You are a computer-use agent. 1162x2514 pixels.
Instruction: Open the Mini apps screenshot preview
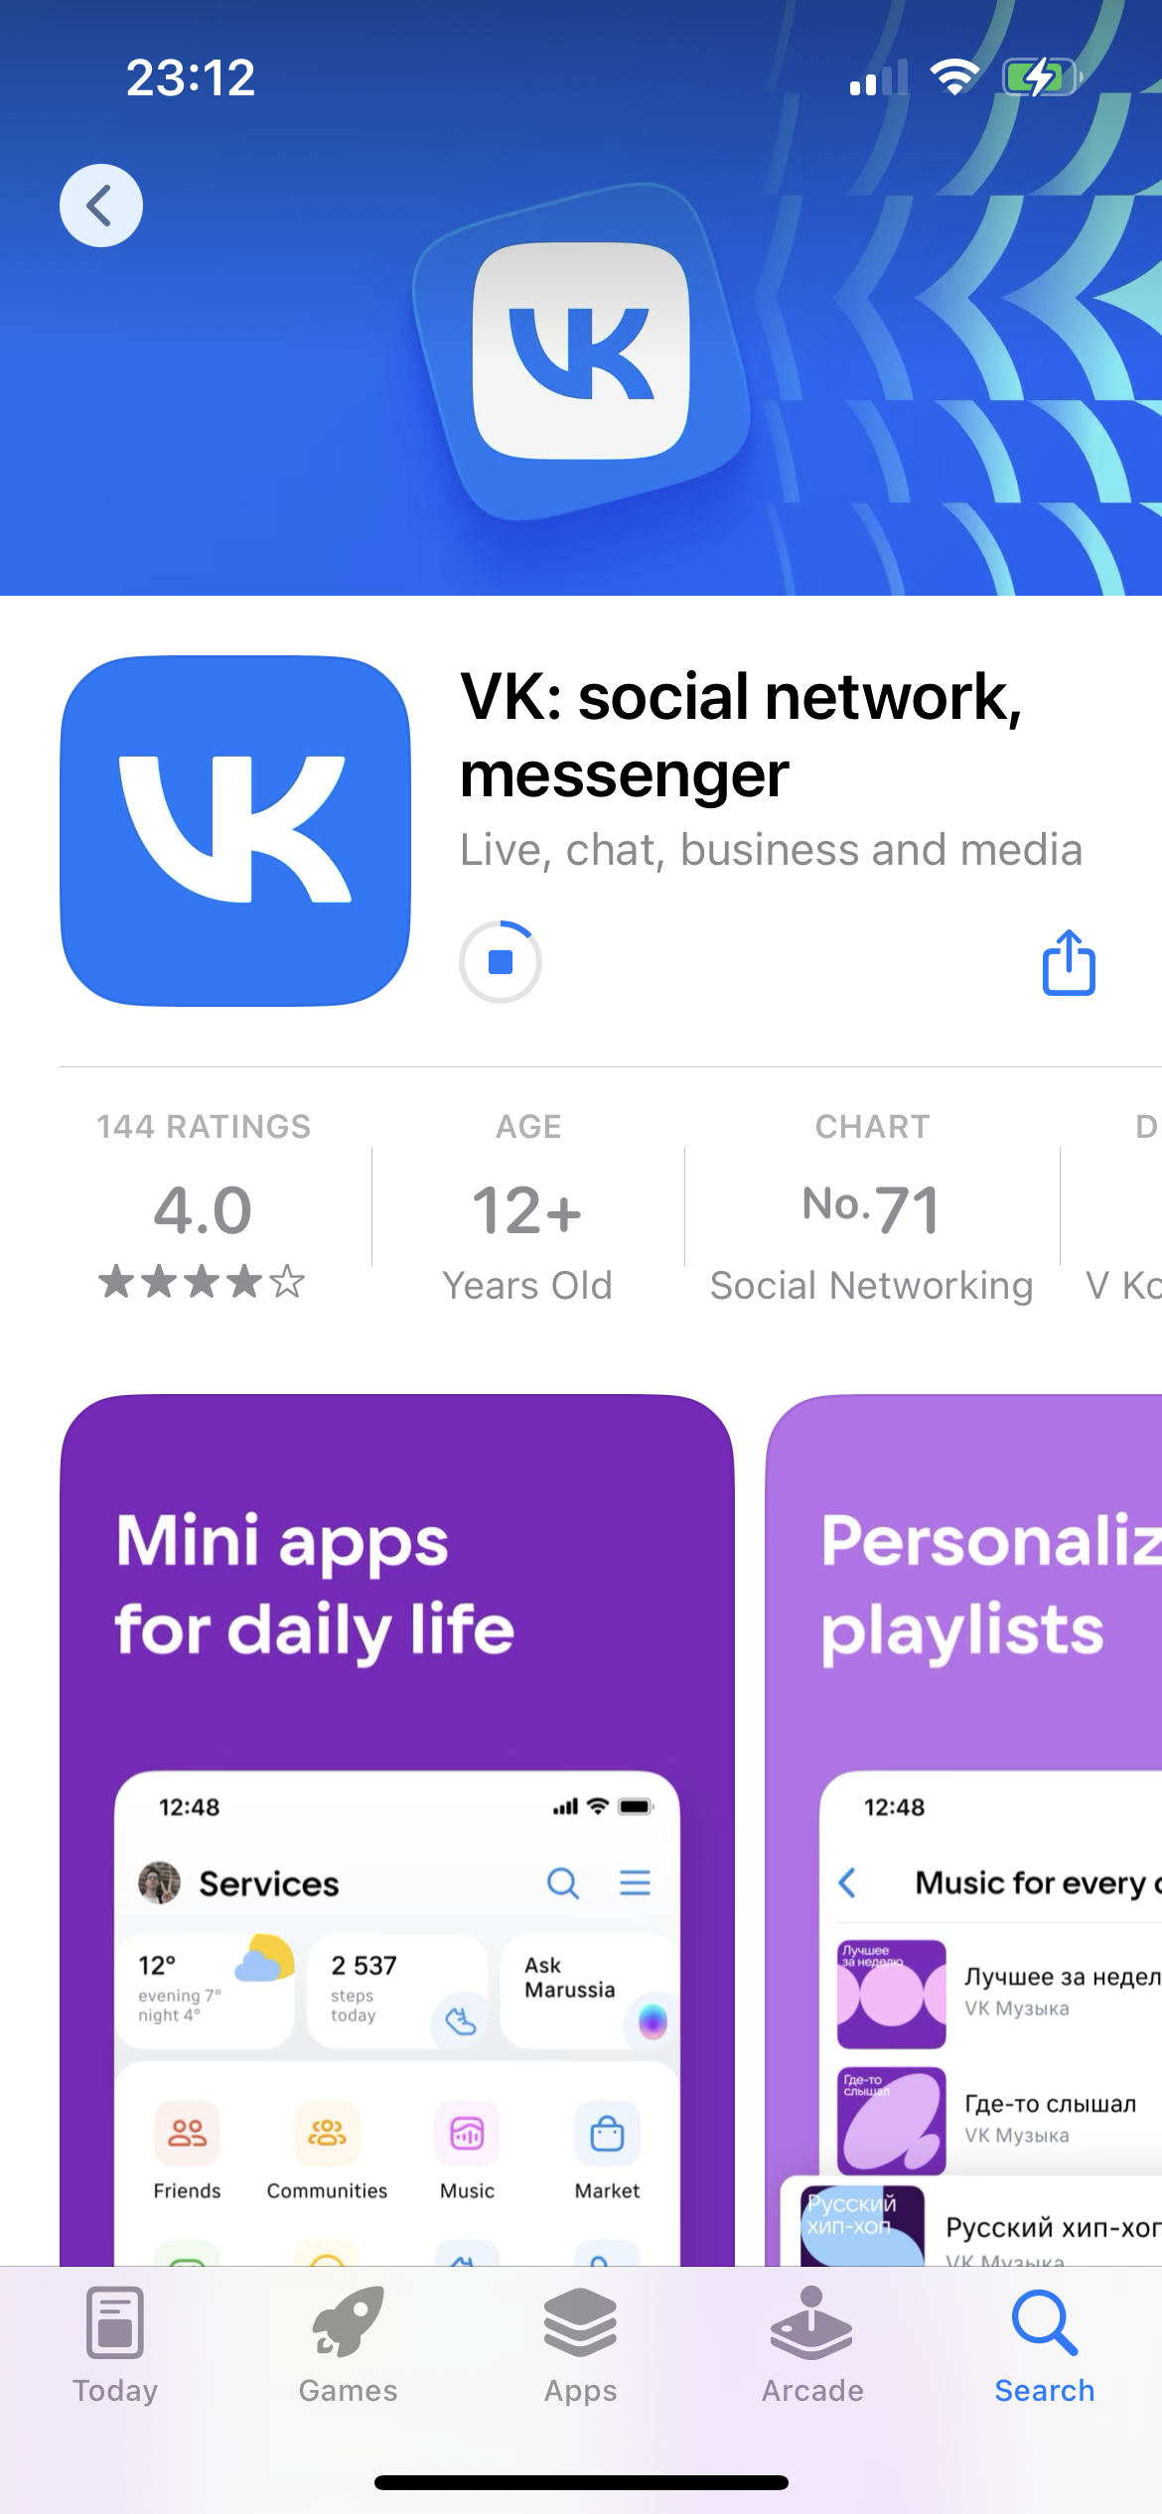pos(397,1830)
